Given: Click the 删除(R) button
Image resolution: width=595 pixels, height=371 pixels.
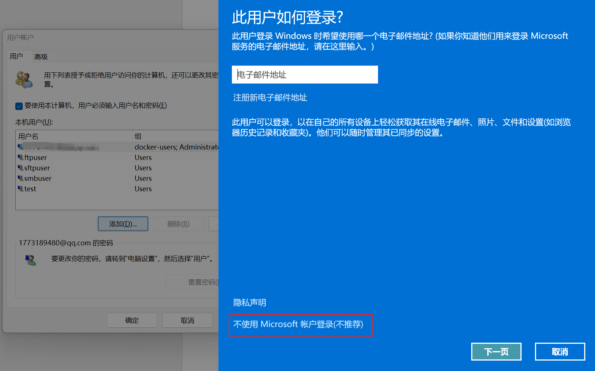Looking at the screenshot, I should pos(179,224).
